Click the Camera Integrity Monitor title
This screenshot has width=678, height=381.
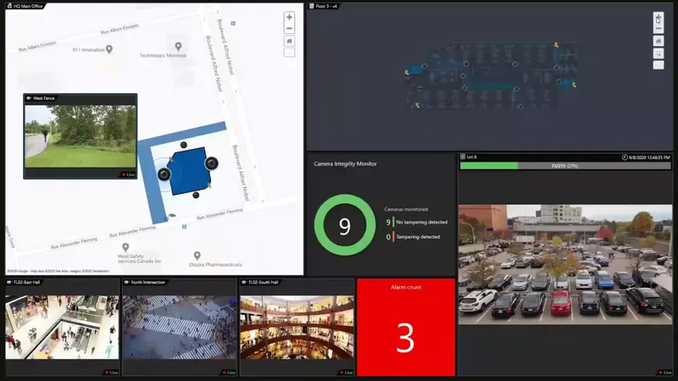(x=345, y=163)
